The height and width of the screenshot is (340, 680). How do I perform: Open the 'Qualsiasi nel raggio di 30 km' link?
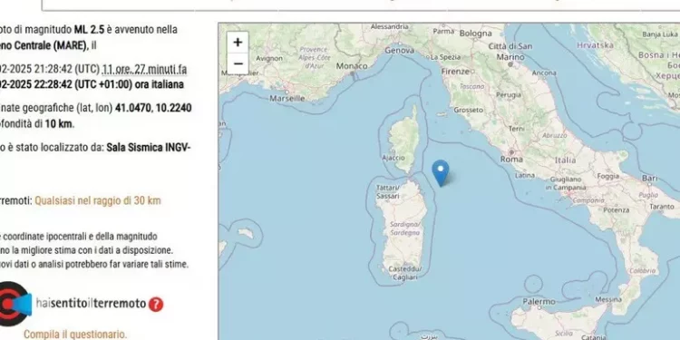click(98, 200)
